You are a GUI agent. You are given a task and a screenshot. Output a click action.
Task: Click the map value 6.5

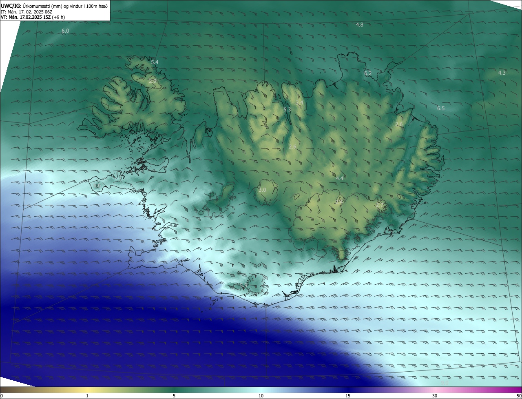(441, 109)
